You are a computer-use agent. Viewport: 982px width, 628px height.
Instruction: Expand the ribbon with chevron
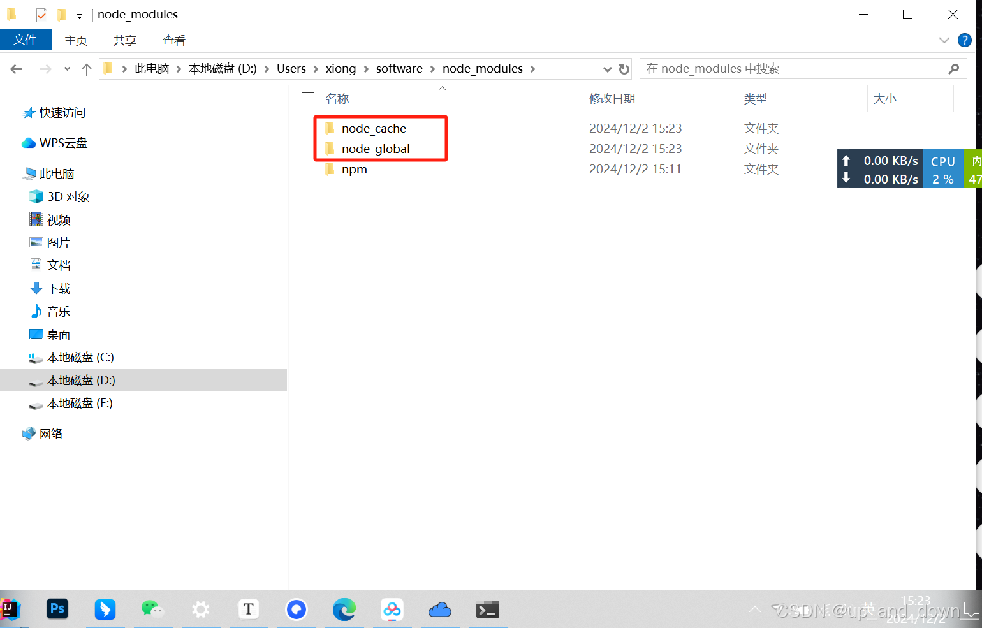(944, 40)
